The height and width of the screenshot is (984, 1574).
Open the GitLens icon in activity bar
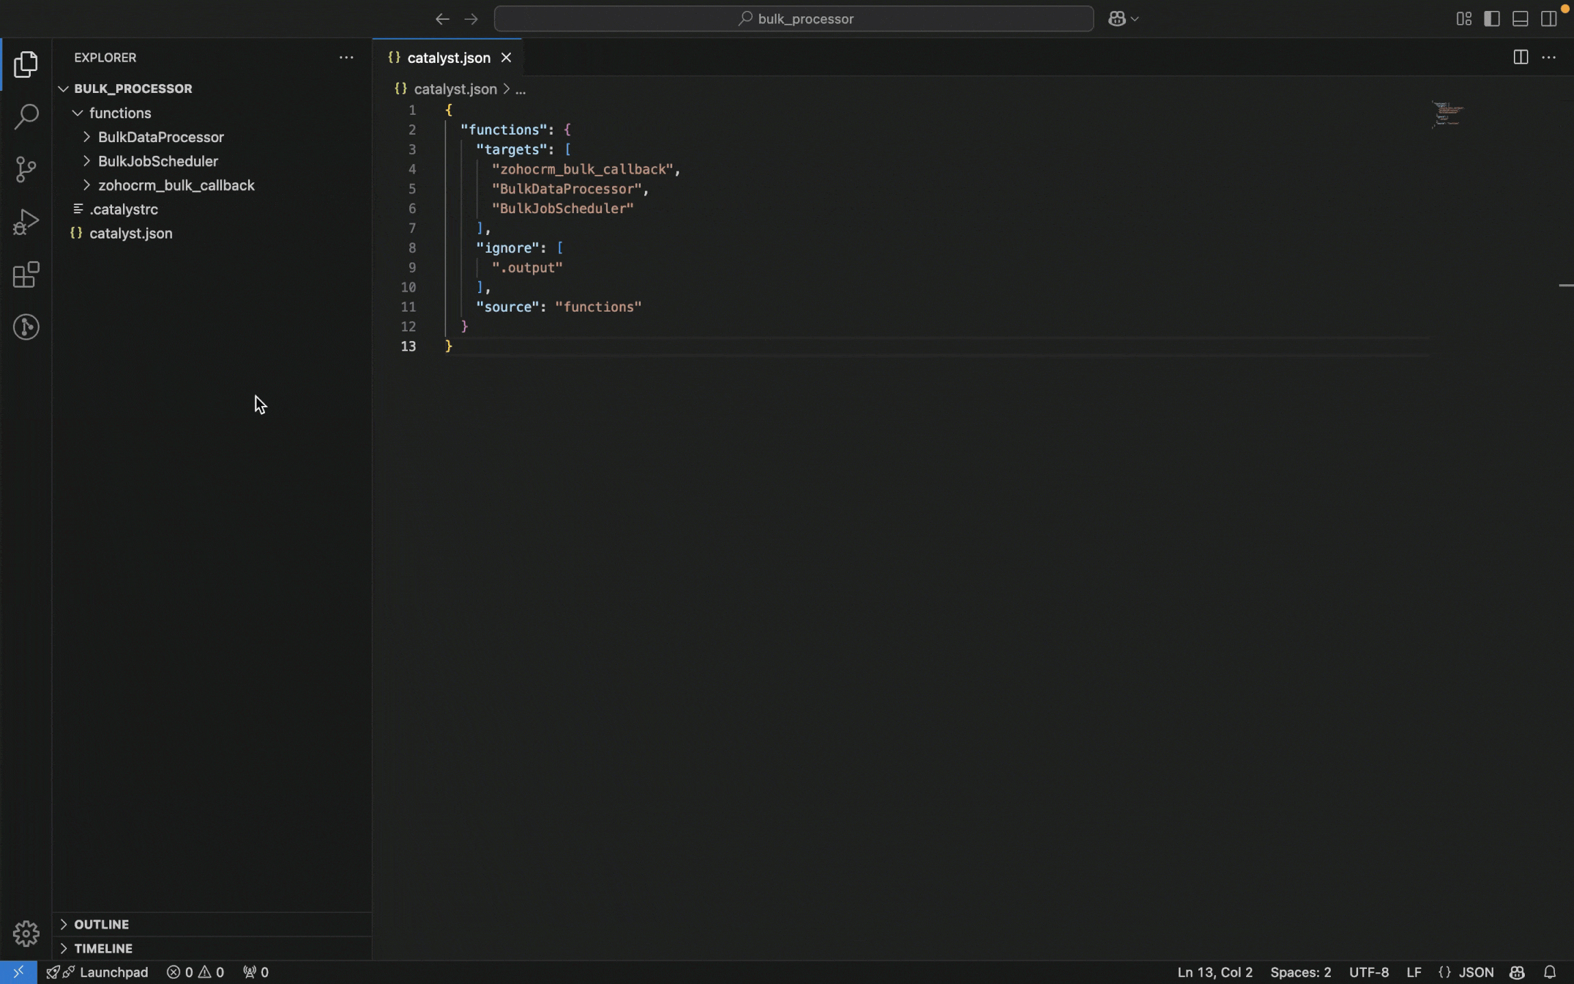coord(26,327)
